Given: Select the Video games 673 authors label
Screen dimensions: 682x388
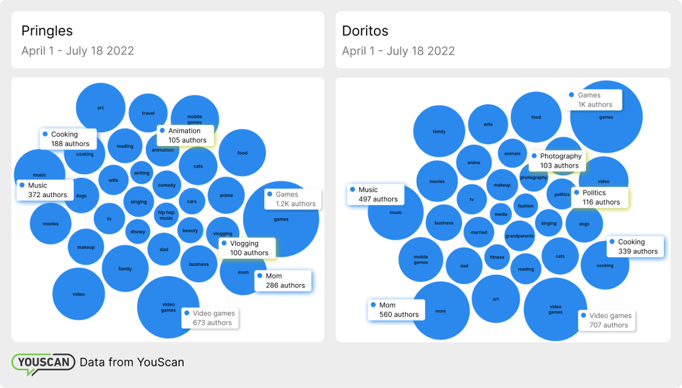Looking at the screenshot, I should pyautogui.click(x=210, y=318).
